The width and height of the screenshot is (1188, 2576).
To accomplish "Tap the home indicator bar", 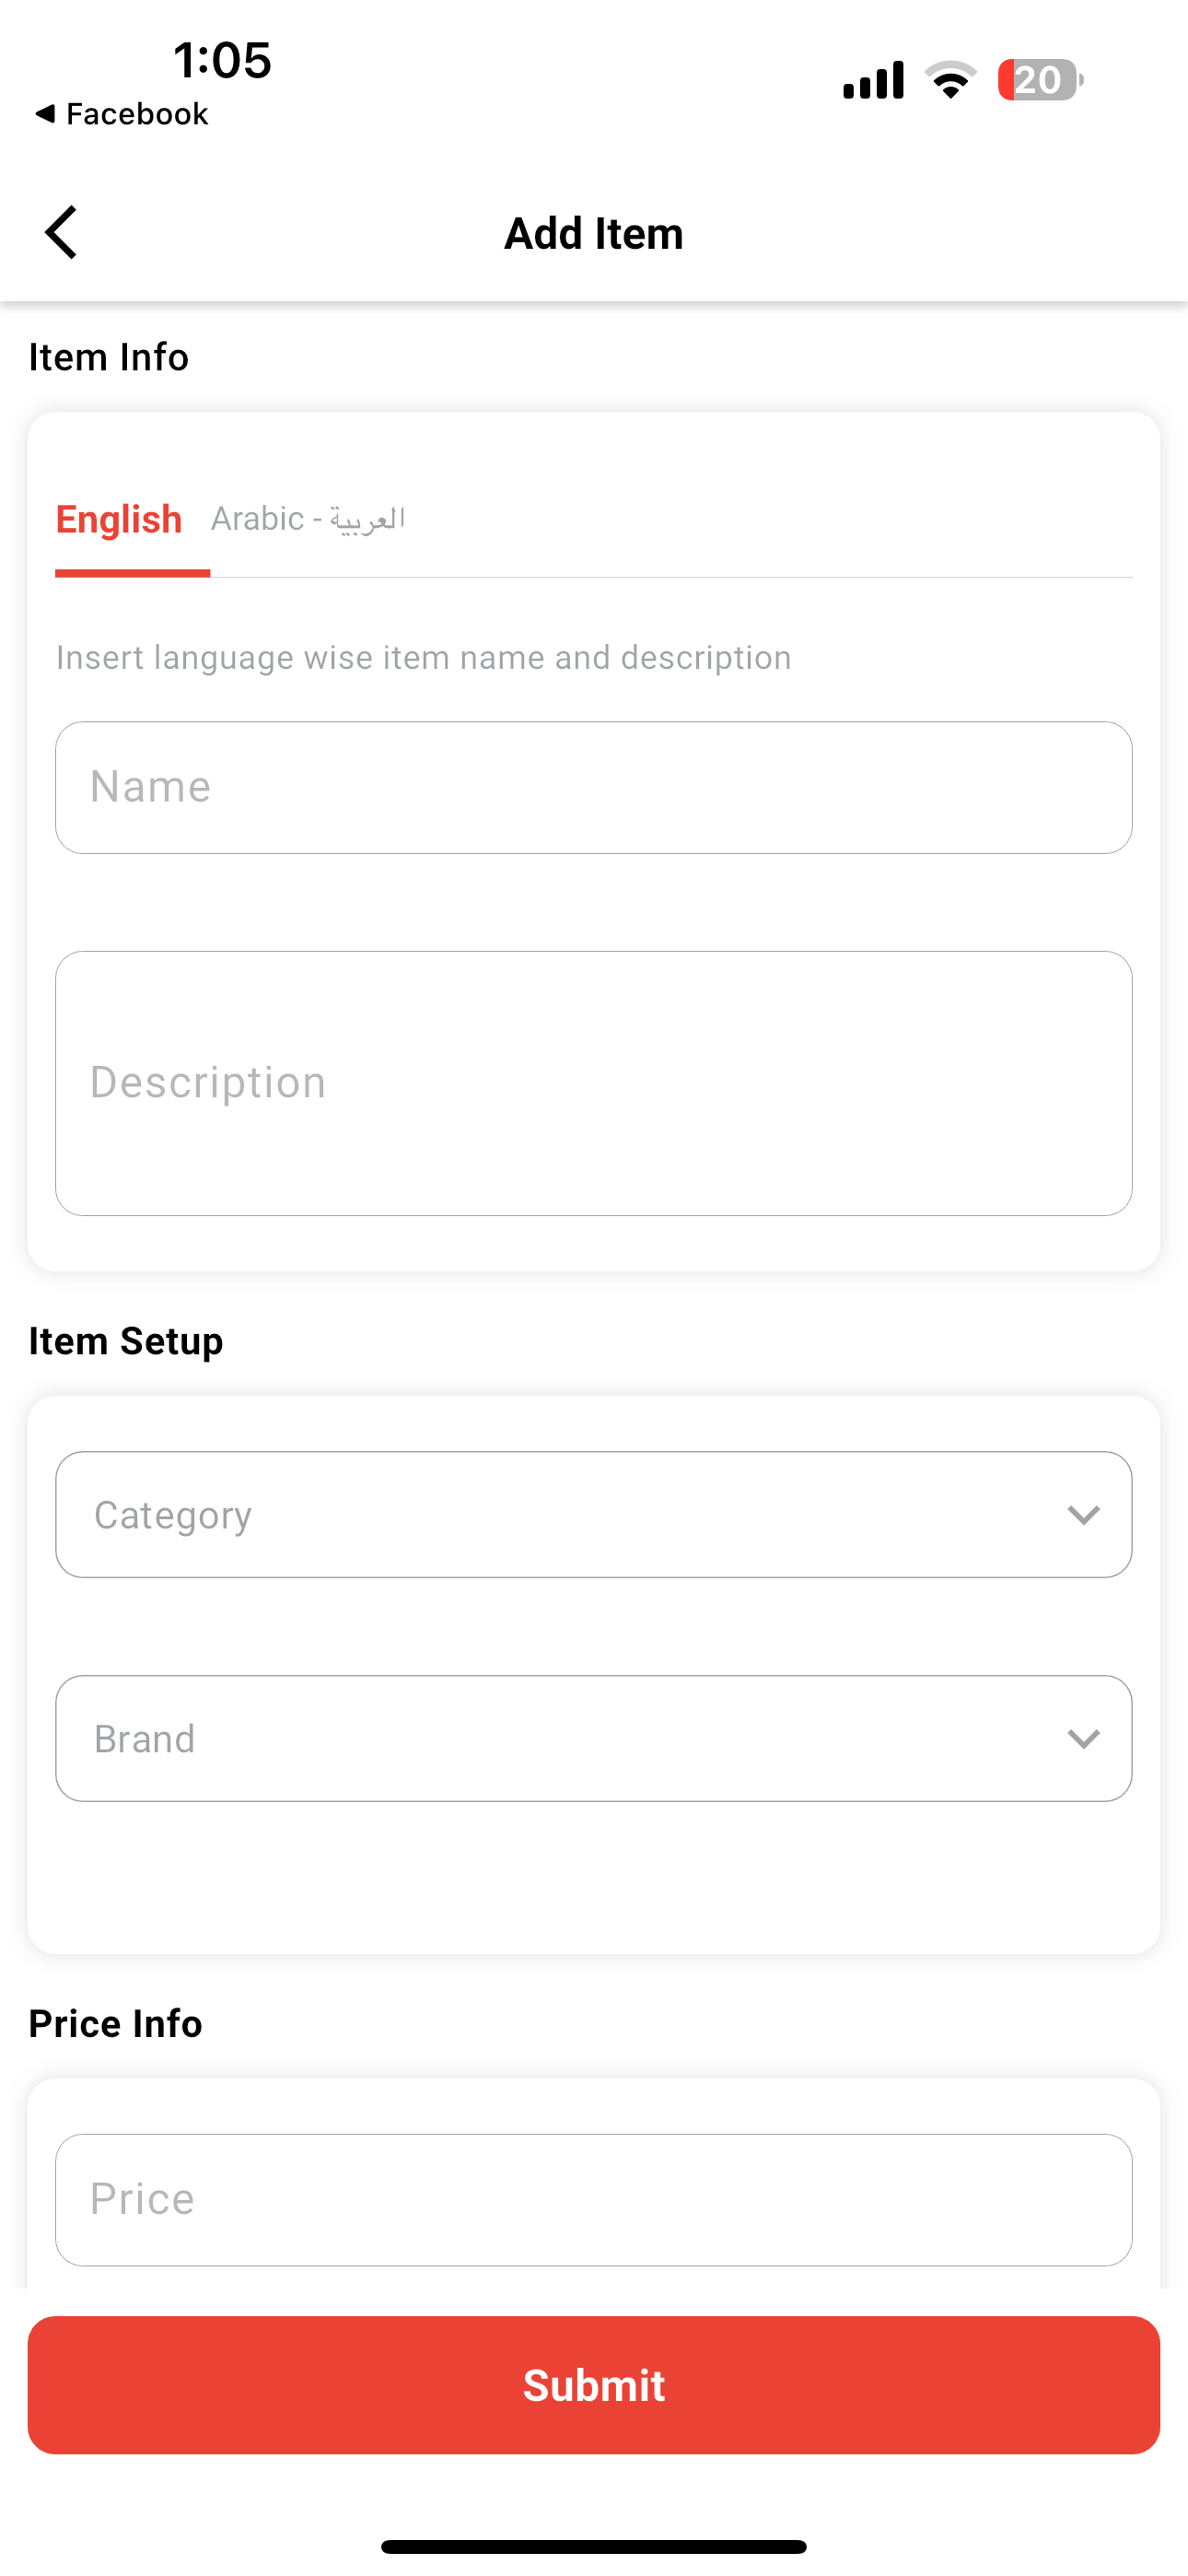I will click(x=594, y=2546).
